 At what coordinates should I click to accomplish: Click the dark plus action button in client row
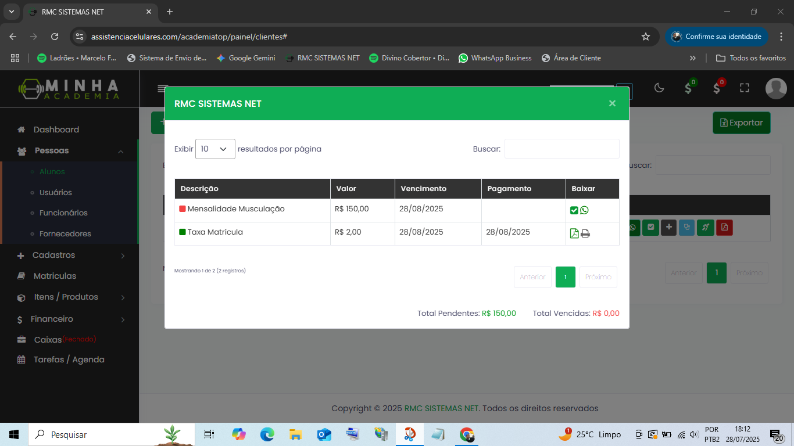pos(669,227)
